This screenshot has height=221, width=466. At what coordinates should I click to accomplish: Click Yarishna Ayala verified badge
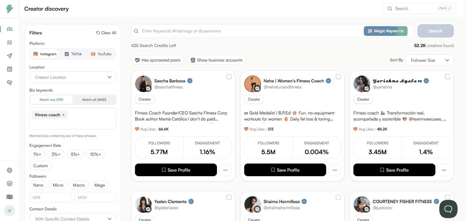pyautogui.click(x=426, y=81)
